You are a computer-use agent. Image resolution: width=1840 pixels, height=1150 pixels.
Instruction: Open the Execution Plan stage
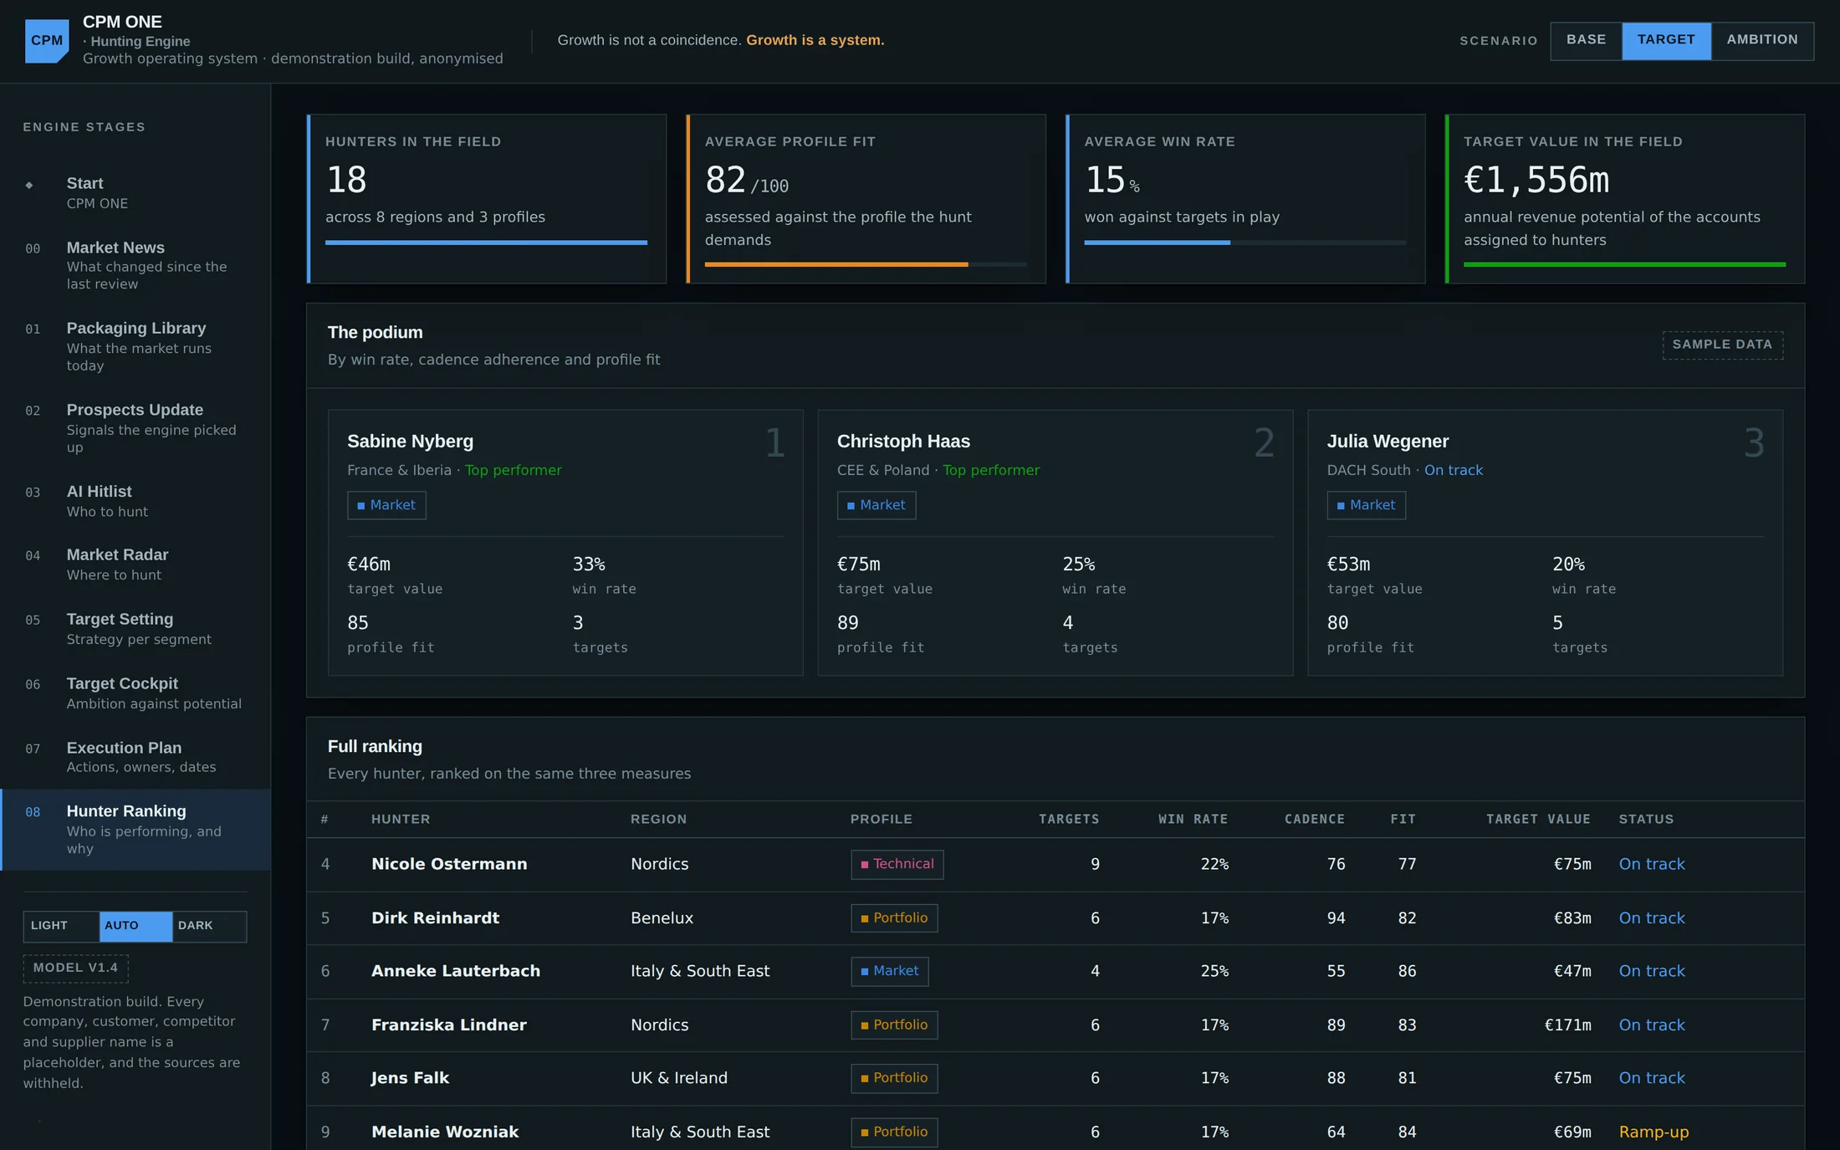[x=135, y=757]
